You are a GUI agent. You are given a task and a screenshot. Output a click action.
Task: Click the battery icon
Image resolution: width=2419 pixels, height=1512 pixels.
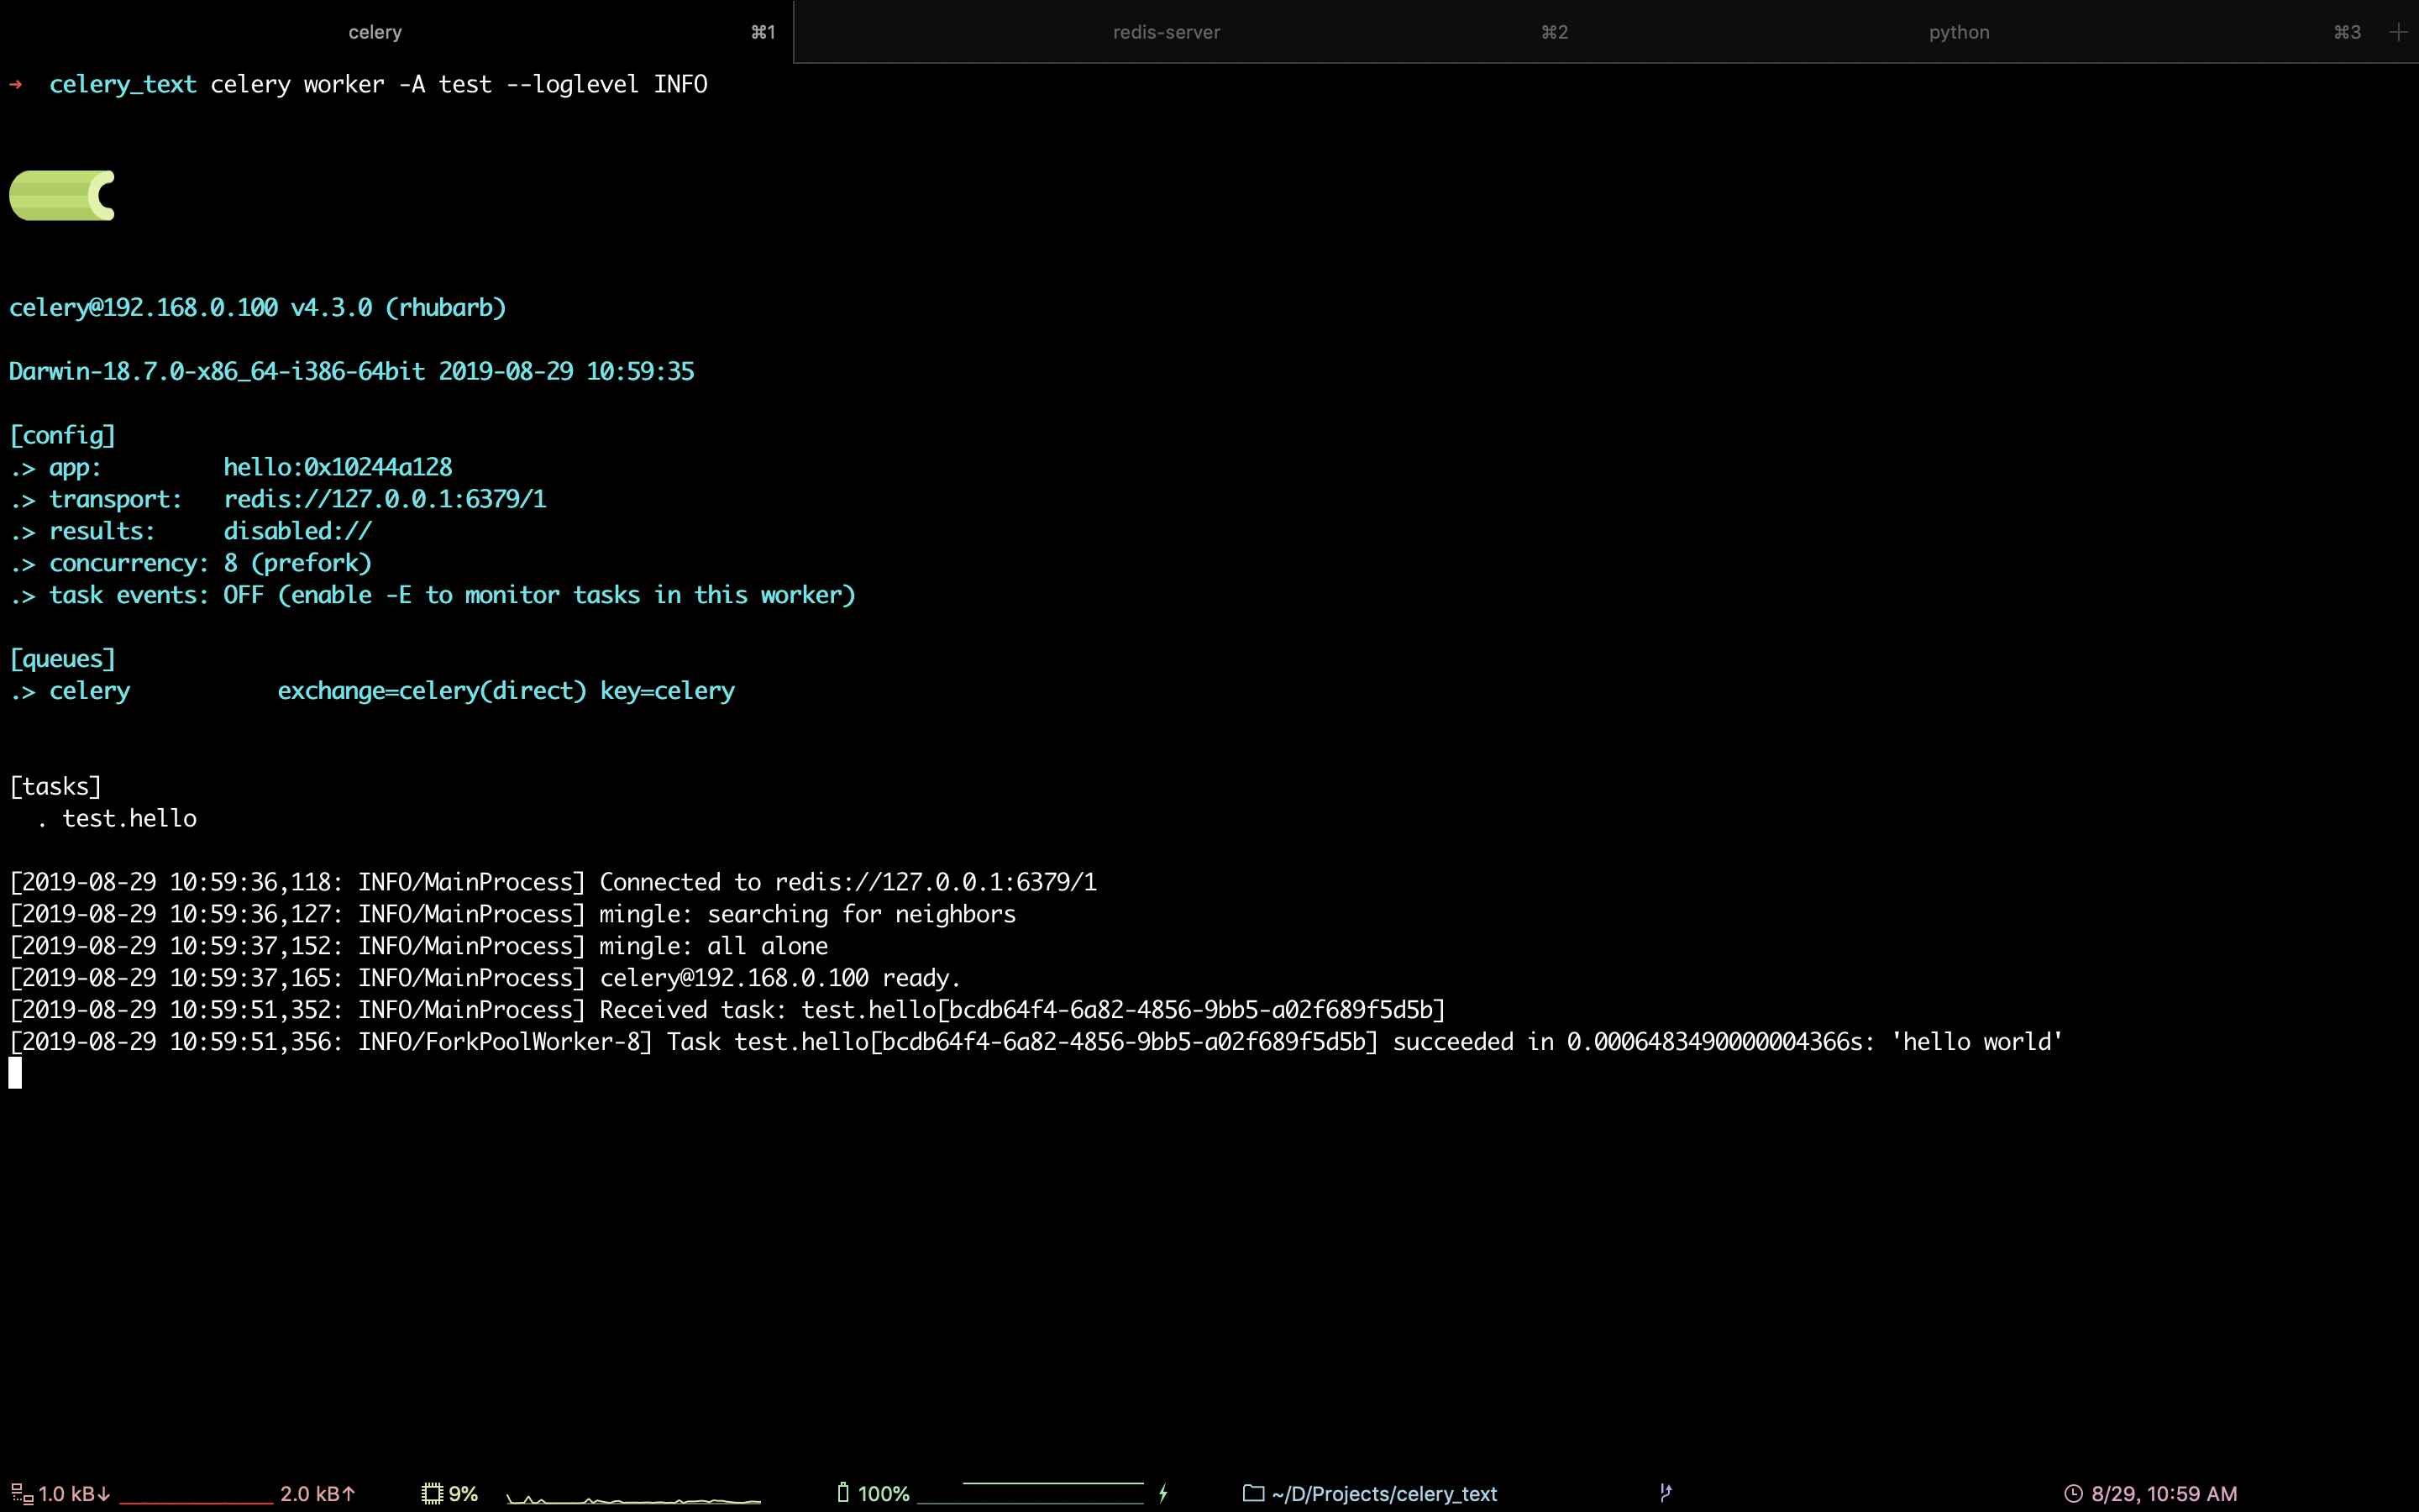(842, 1493)
